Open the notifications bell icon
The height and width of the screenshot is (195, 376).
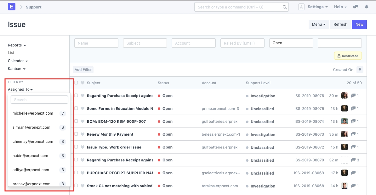coord(366,7)
